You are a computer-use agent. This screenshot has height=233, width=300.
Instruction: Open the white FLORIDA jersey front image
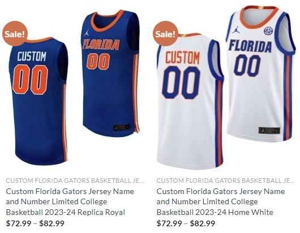pyautogui.click(x=260, y=73)
